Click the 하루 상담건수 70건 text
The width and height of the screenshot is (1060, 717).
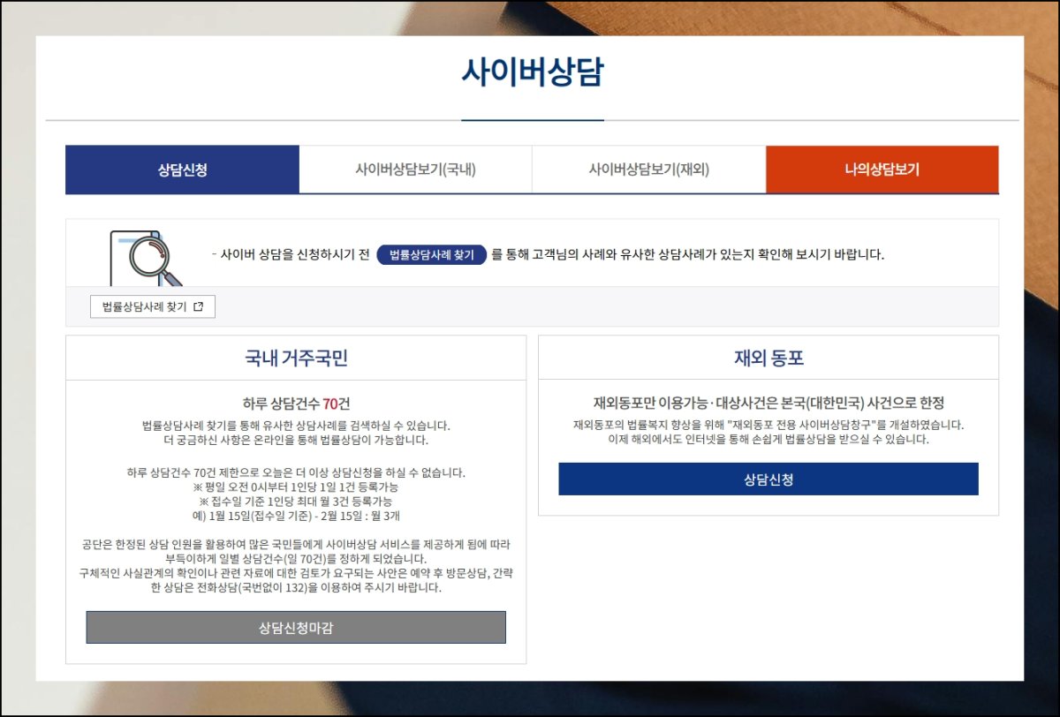click(x=296, y=404)
